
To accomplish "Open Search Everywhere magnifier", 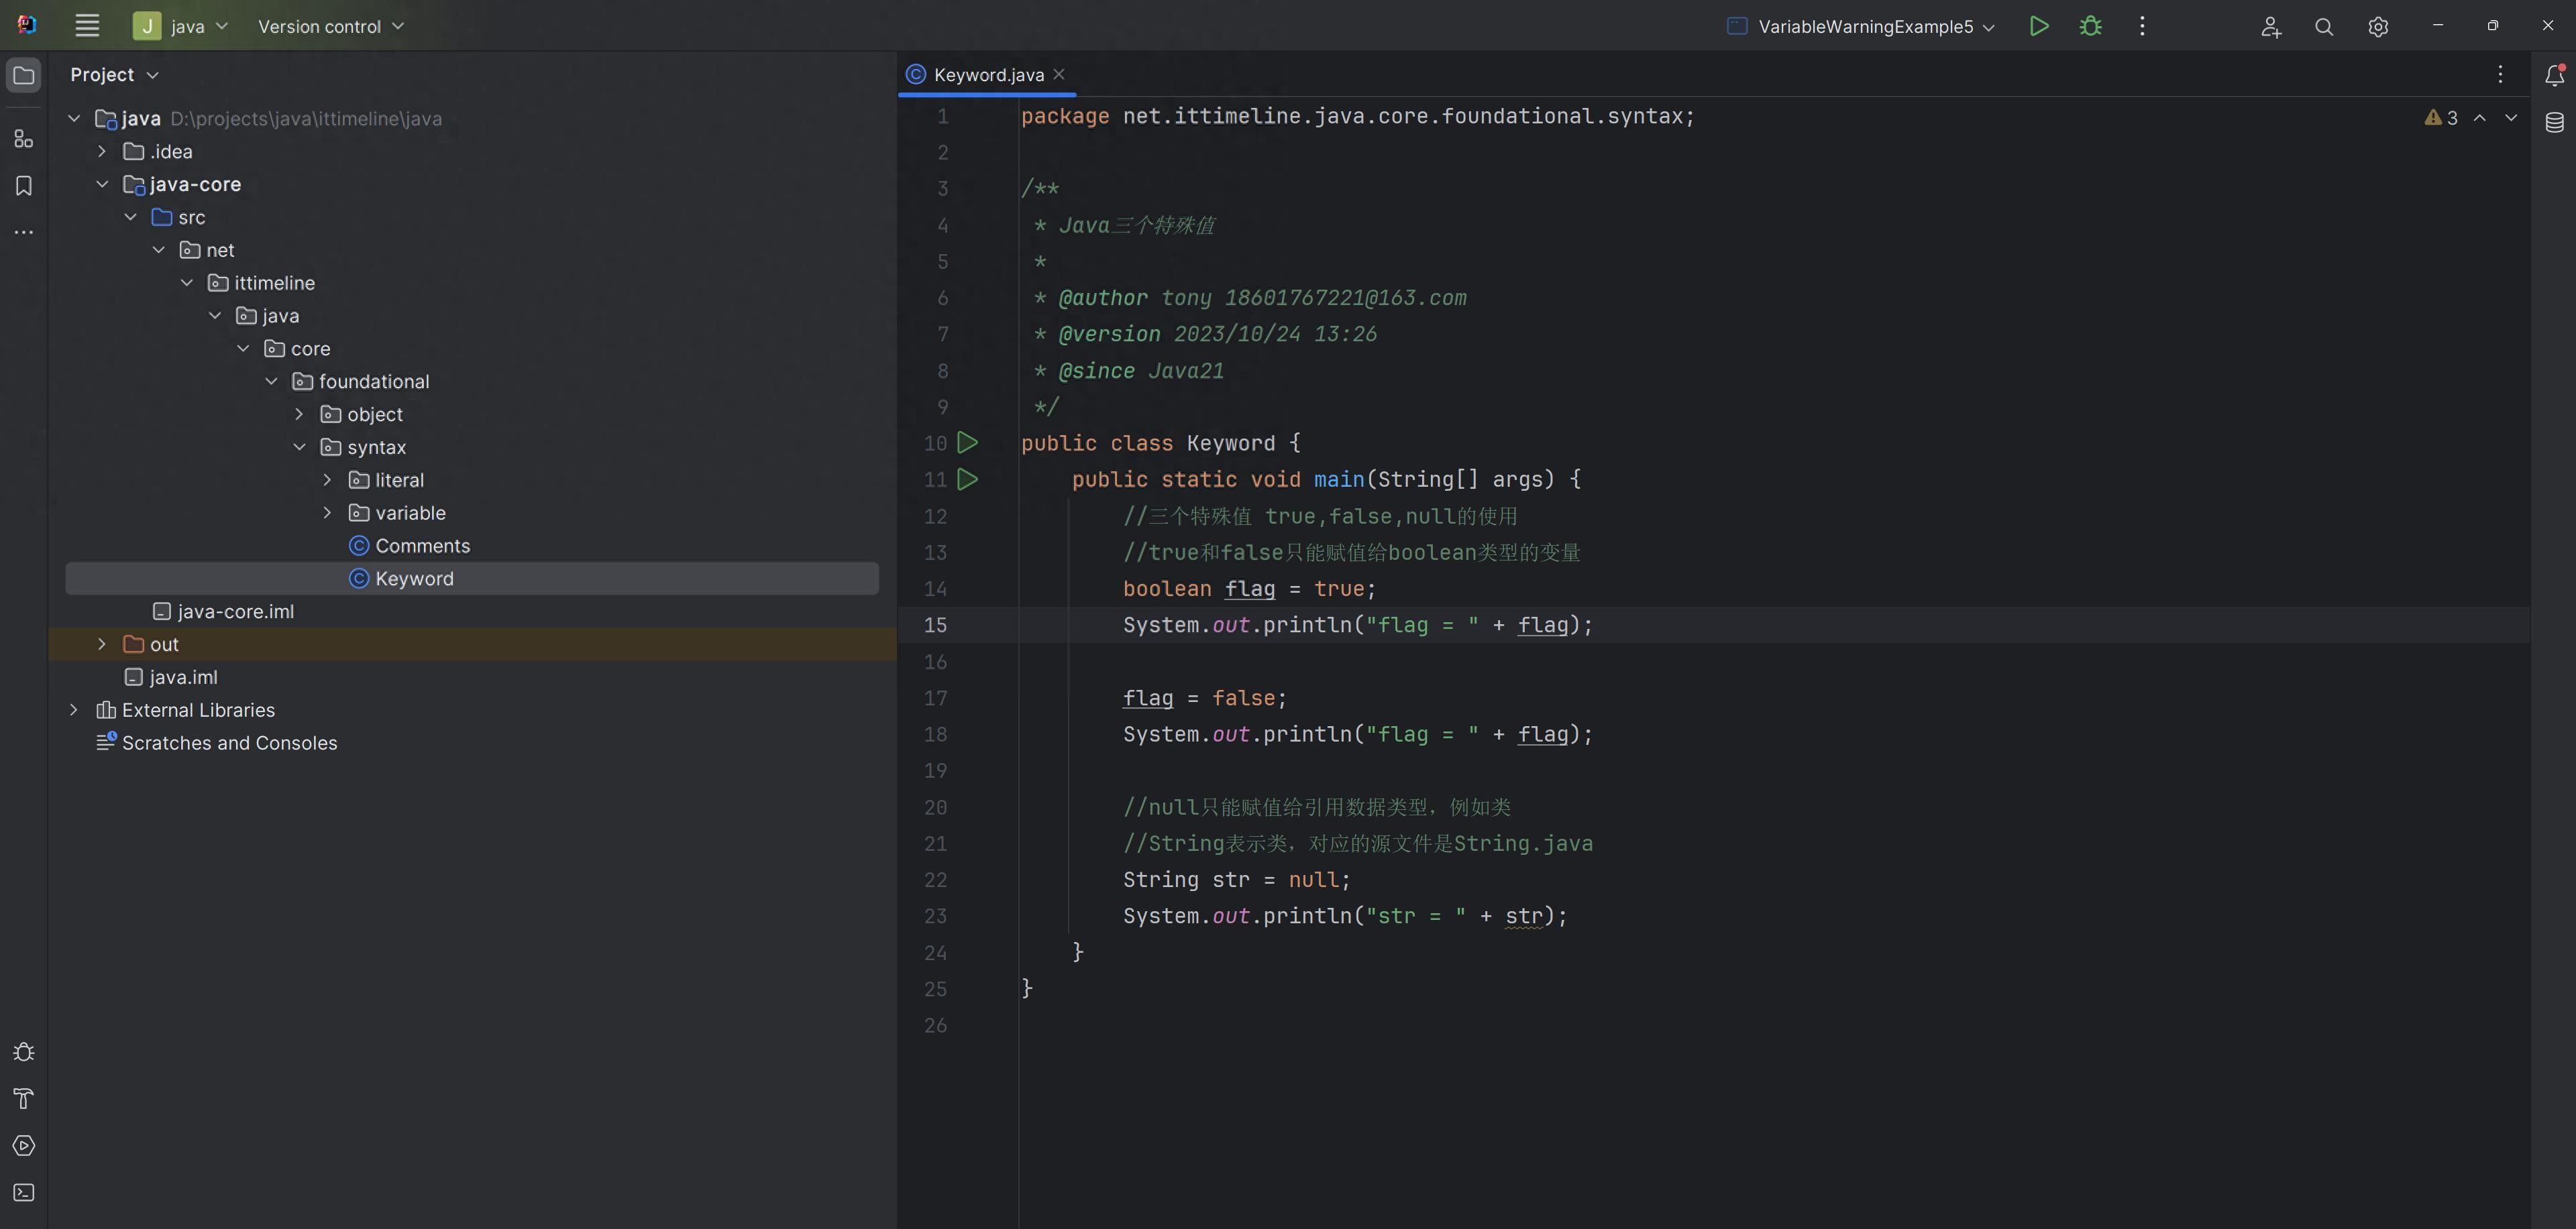I will coord(2324,27).
